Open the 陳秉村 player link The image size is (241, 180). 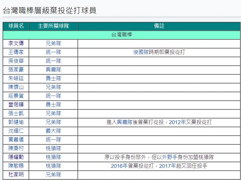click(16, 148)
